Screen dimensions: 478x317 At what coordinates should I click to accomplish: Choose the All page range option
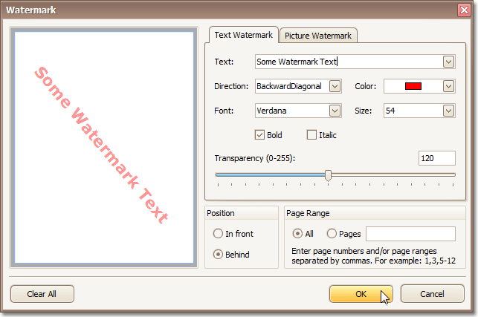click(x=298, y=234)
